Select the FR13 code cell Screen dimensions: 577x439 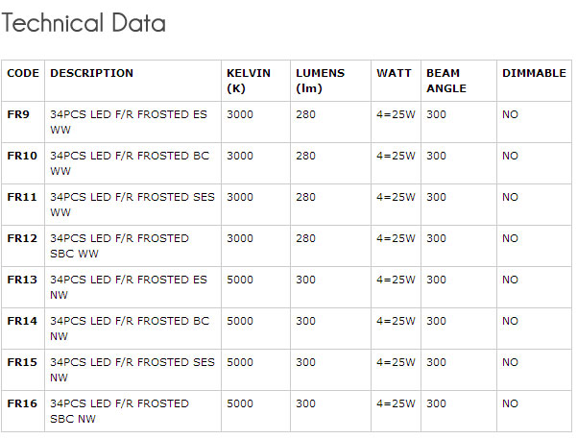(22, 280)
